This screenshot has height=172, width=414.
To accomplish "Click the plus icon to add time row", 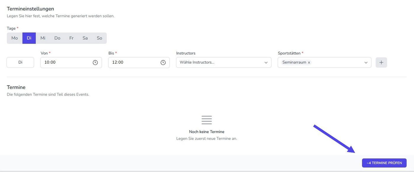I will (x=381, y=62).
